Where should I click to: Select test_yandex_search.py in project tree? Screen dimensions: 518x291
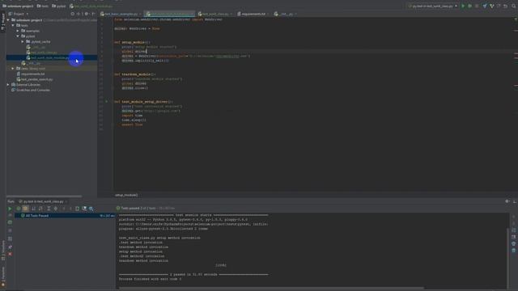(35, 79)
